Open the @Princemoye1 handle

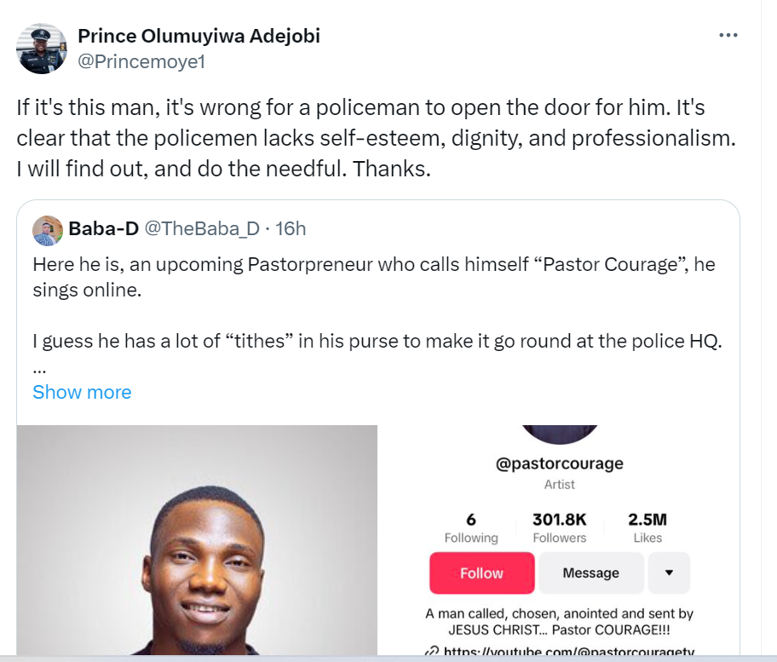click(141, 61)
